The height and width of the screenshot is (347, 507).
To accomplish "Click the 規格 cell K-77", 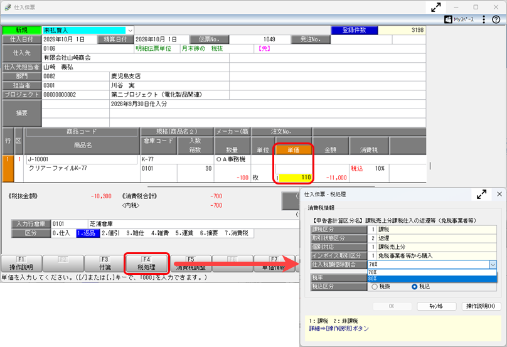I will (177, 159).
